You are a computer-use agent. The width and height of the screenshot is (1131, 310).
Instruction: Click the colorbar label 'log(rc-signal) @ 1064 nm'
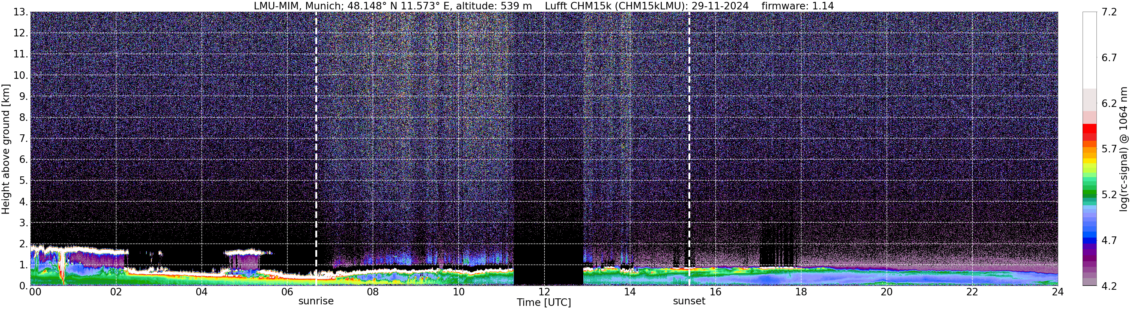(1123, 149)
